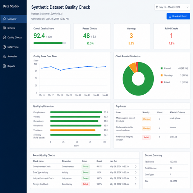
Task: Click the Warning badge for outliers issue
Action: tap(146, 128)
